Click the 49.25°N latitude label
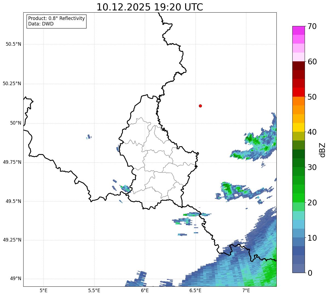 tap(12, 240)
